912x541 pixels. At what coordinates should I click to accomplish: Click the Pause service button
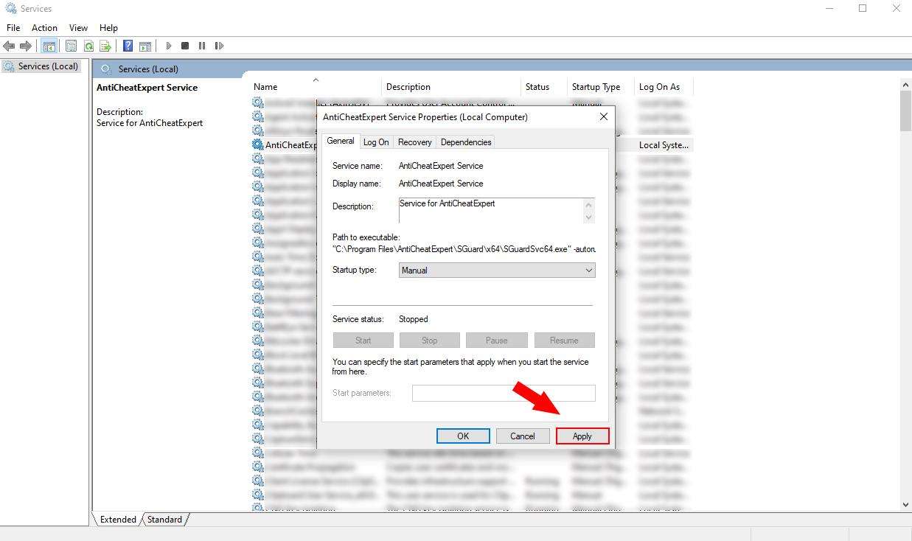tap(497, 341)
